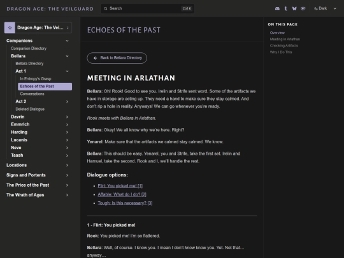Open the Tough: Is this necessary? link

(125, 203)
